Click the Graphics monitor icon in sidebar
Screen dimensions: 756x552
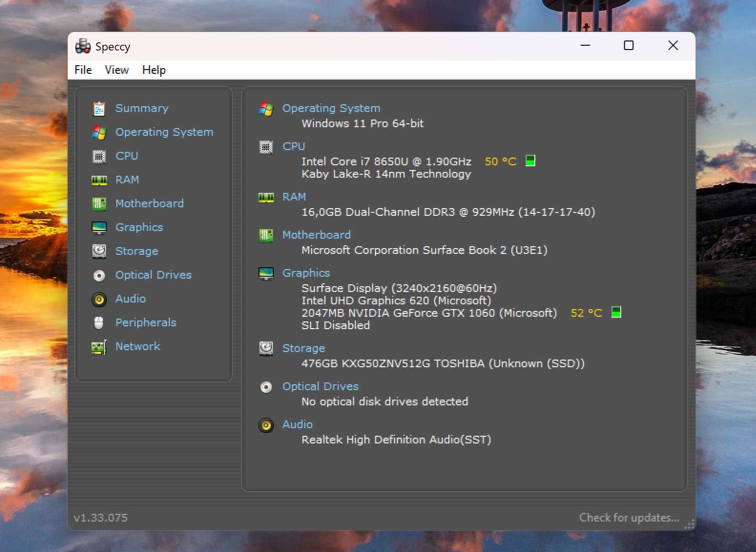99,228
